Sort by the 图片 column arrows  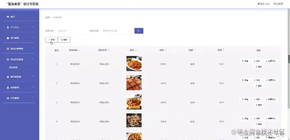[136, 50]
